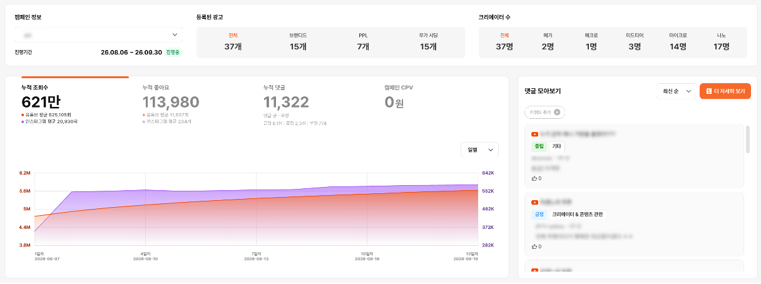
Task: Click the 더 자세히 보기 button
Action: pos(725,91)
